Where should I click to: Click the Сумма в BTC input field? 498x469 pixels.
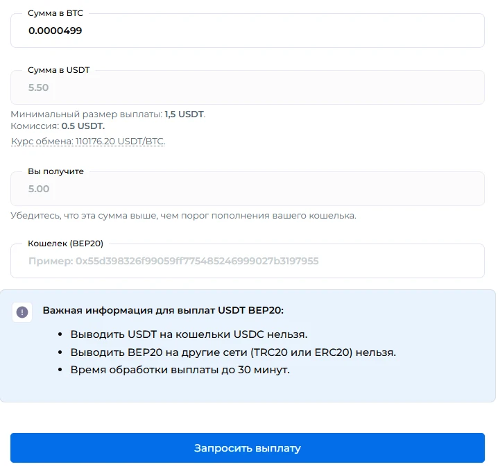[x=247, y=31]
